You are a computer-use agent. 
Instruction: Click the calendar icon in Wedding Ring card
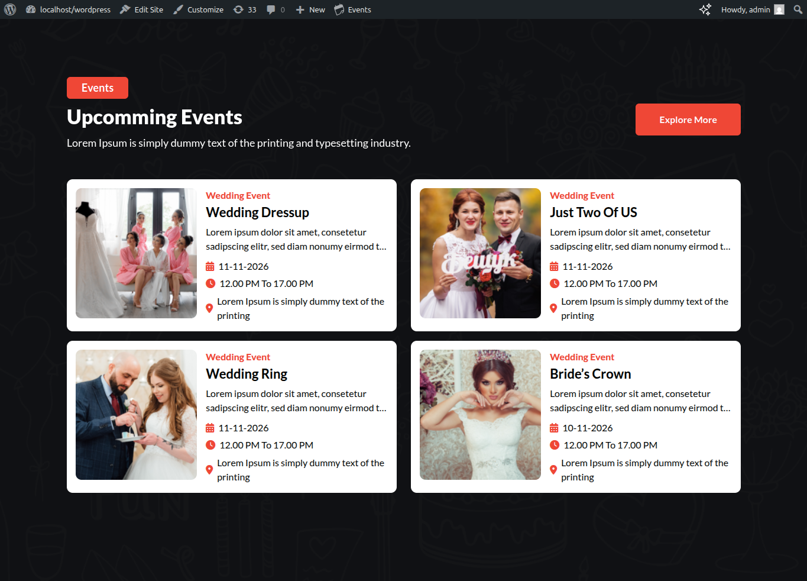pyautogui.click(x=210, y=428)
